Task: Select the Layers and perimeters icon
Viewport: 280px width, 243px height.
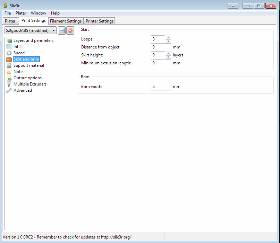Action: [9, 40]
